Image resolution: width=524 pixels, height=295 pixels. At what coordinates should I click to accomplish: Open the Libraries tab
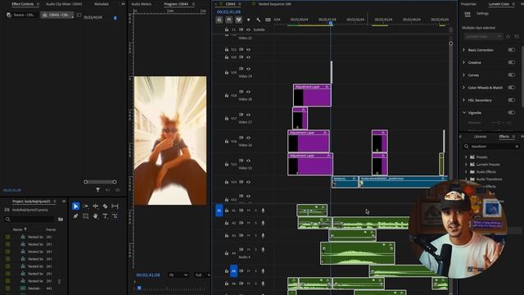click(x=480, y=137)
